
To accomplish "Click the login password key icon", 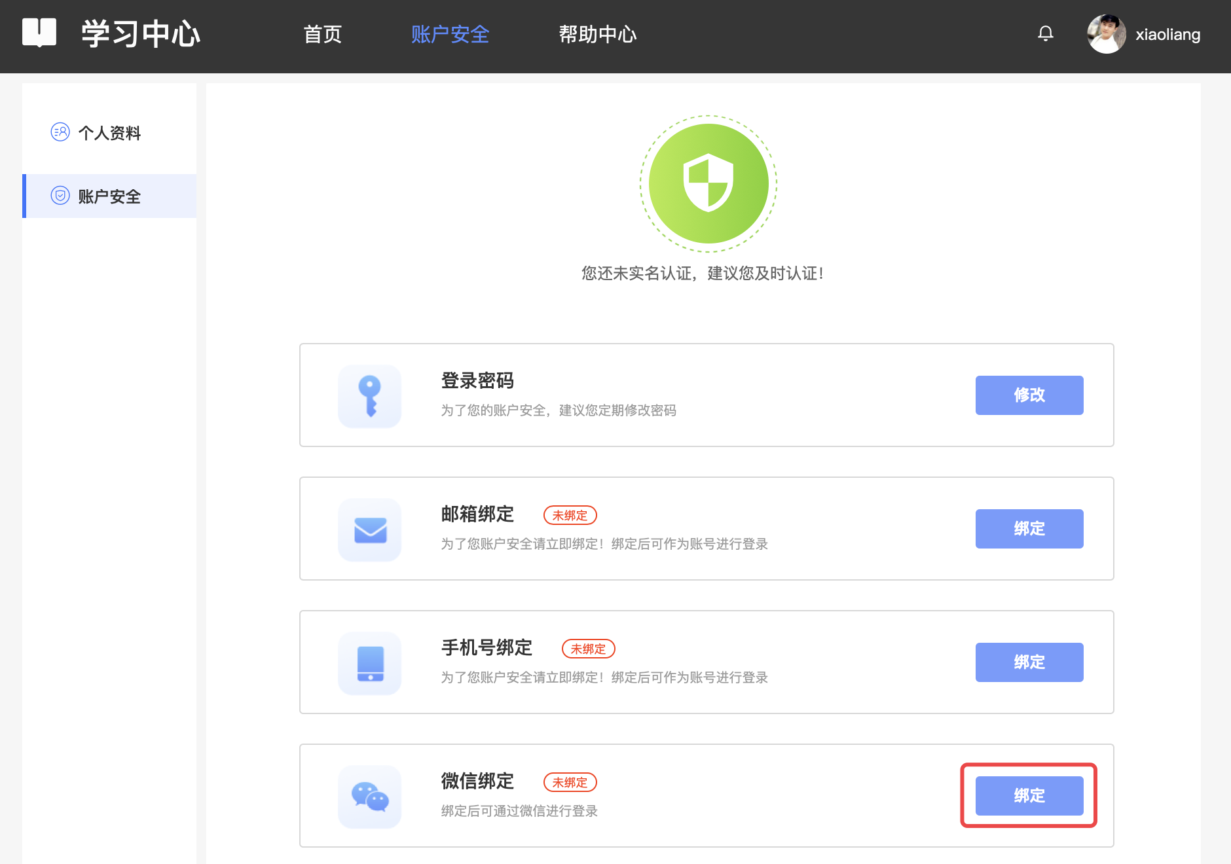I will click(370, 396).
